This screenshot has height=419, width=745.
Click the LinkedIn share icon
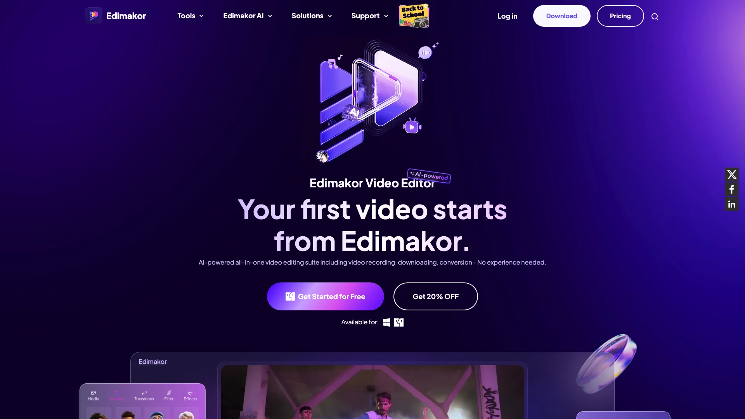[732, 204]
